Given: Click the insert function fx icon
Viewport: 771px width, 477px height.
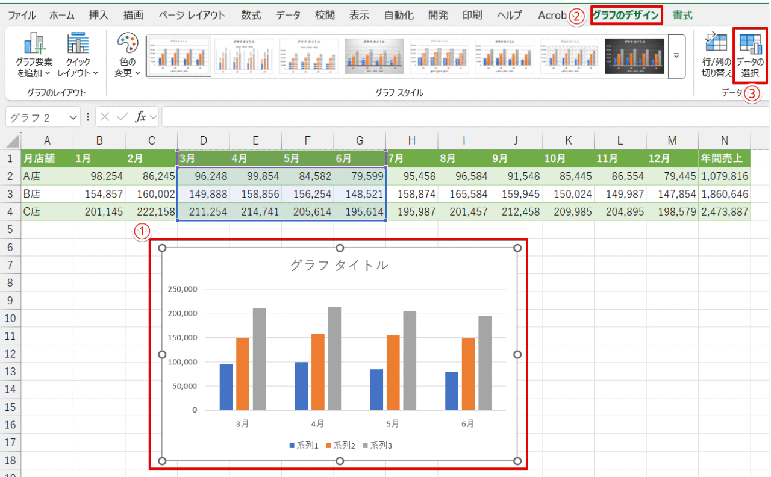Looking at the screenshot, I should (x=140, y=117).
